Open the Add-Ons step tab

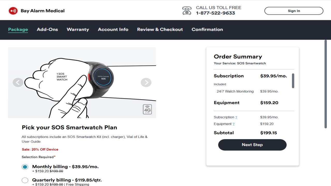tap(47, 29)
